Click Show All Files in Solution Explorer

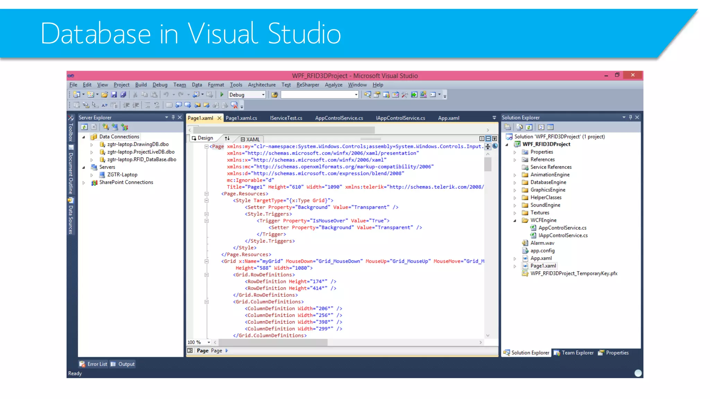(x=519, y=127)
